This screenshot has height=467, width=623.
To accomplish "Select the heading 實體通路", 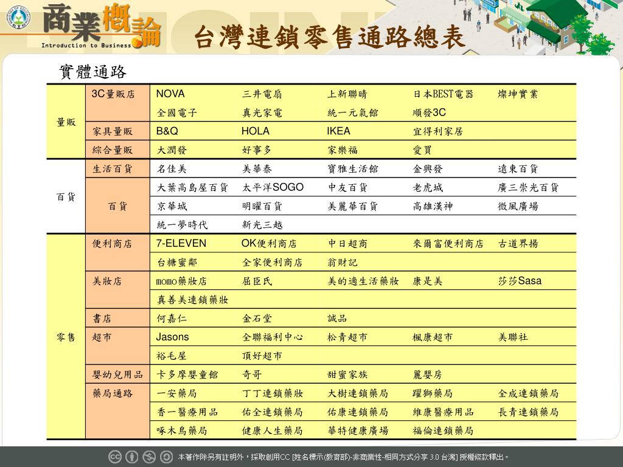I will coord(93,72).
